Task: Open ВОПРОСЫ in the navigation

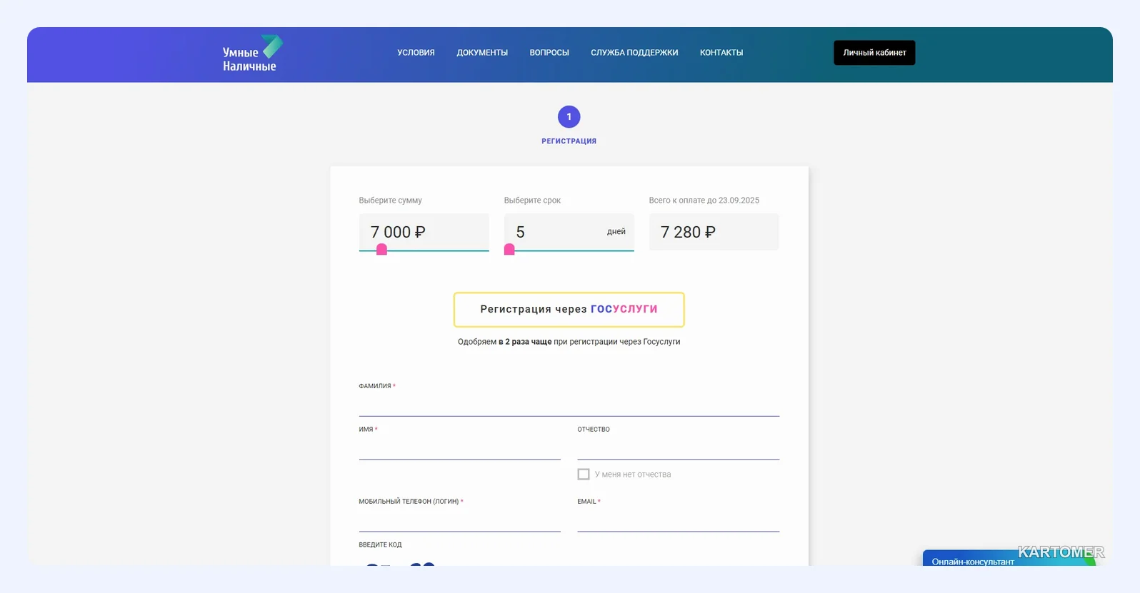Action: (549, 53)
